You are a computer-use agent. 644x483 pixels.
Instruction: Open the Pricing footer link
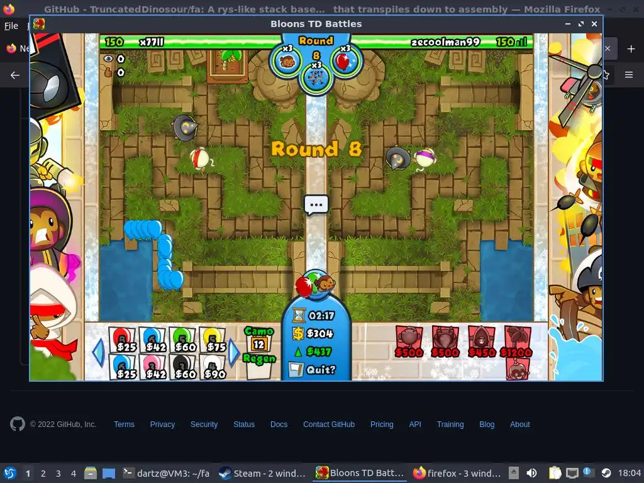(x=382, y=425)
